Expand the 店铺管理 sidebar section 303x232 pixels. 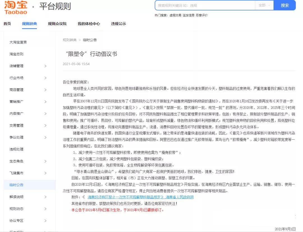18,66
